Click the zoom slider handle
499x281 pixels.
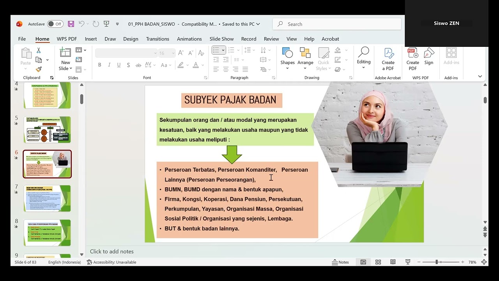click(x=437, y=262)
